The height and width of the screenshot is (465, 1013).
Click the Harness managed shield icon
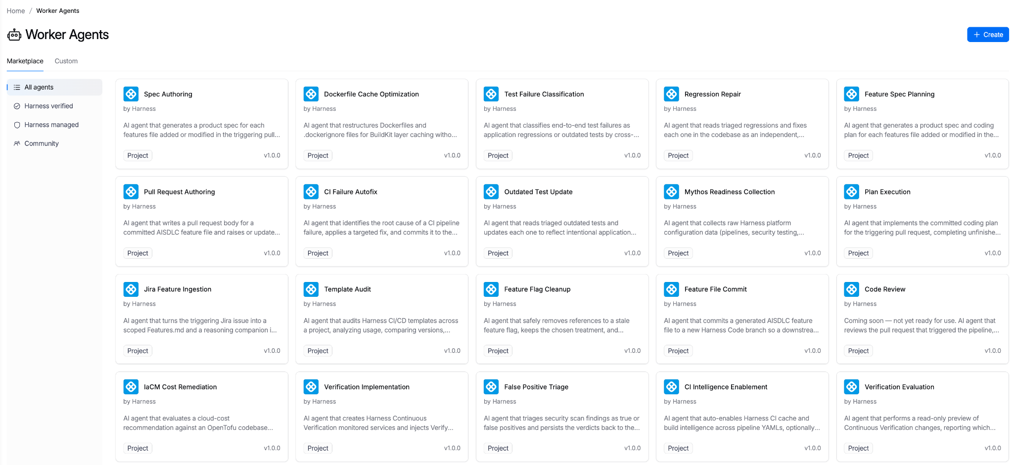click(17, 125)
